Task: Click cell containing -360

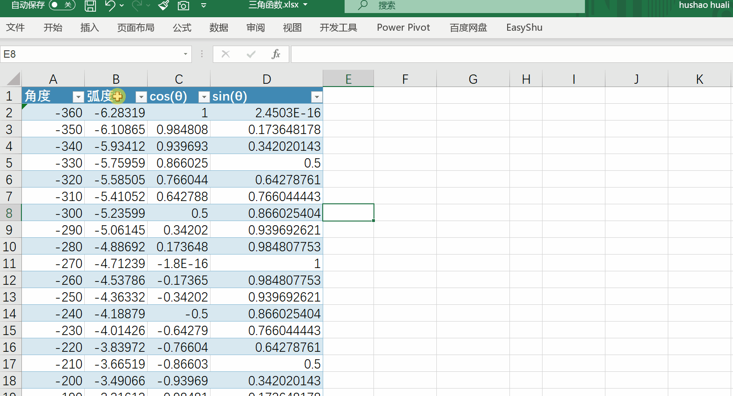Action: pyautogui.click(x=53, y=113)
